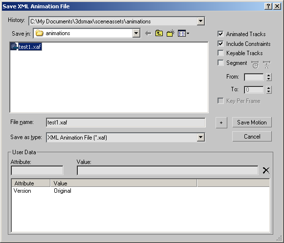Click the Save Motion button
Image resolution: width=284 pixels, height=243 pixels.
point(252,122)
